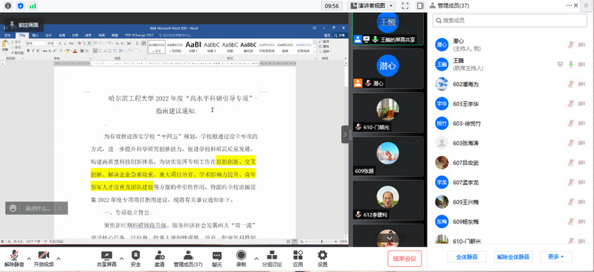Open Breakout Rooms (分组讨论) icon
594x272 pixels.
[271, 259]
